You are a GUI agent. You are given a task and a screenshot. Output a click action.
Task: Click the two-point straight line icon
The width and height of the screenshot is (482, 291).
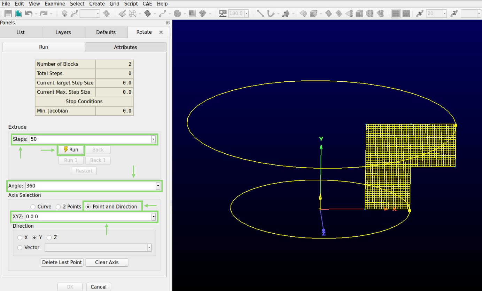(261, 14)
